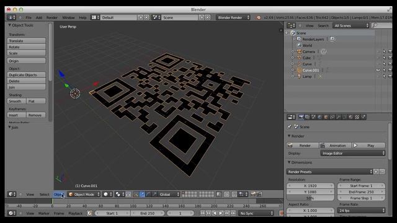Enable the rotate manipulator arc
397x223 pixels.
click(x=148, y=194)
